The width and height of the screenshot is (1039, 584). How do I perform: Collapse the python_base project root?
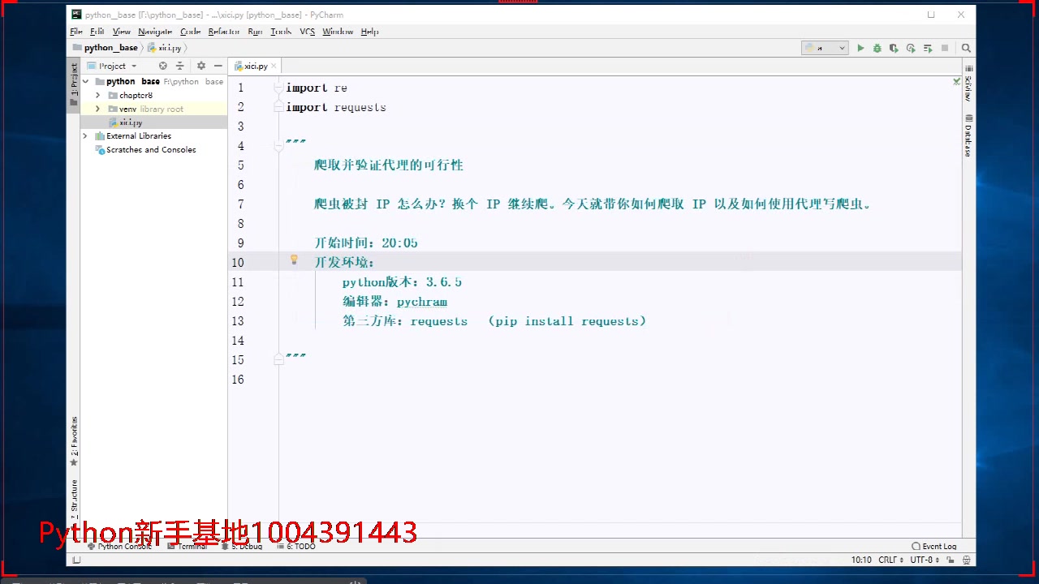point(85,82)
